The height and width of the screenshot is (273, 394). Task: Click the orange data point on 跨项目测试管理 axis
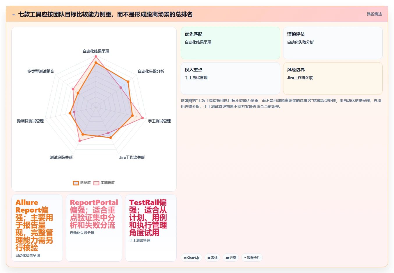(70, 113)
